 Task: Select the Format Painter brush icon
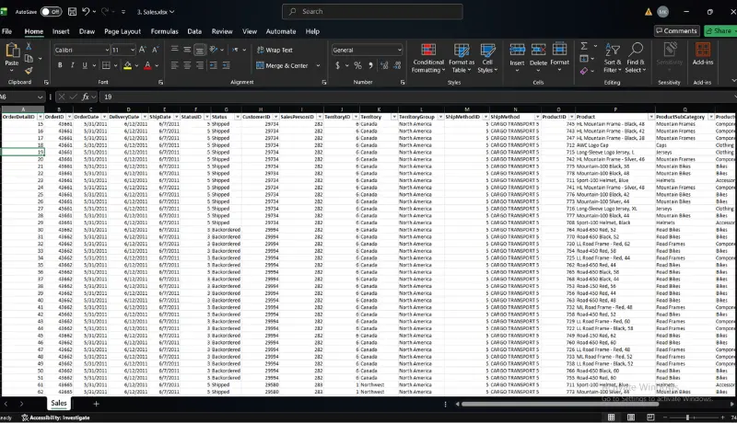click(29, 71)
